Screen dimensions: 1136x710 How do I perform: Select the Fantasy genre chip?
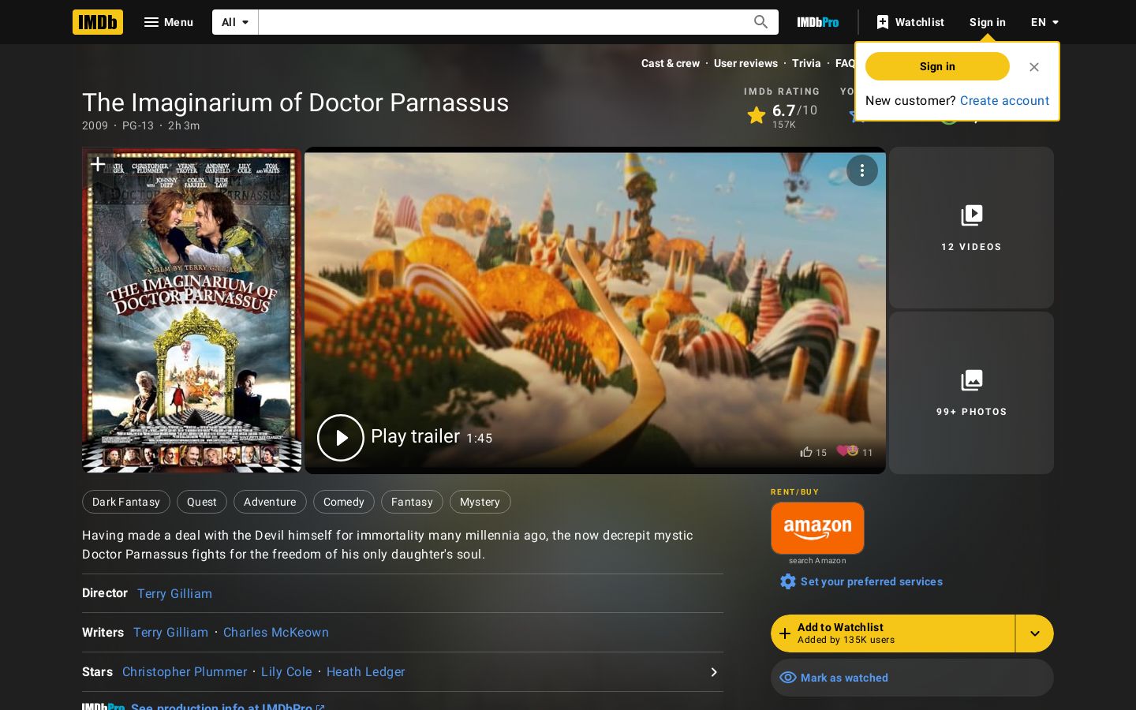click(412, 502)
